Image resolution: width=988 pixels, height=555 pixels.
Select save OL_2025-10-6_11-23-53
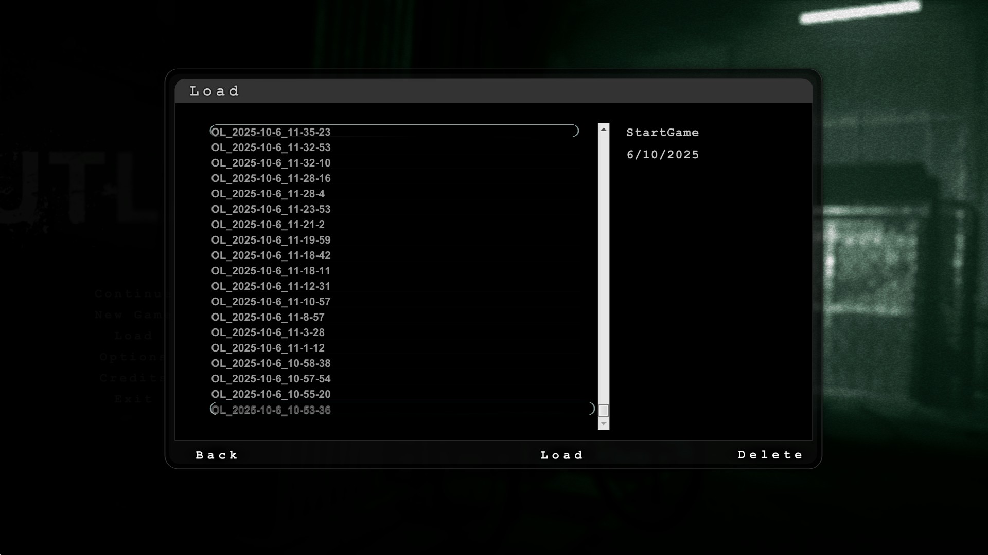click(x=271, y=209)
